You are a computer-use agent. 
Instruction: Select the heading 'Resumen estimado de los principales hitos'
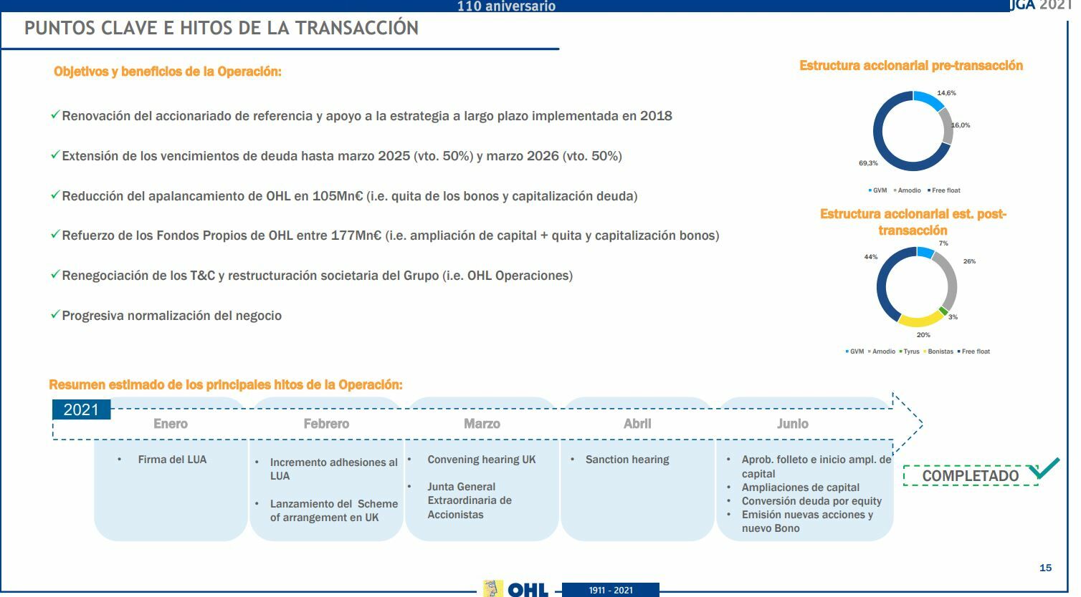(226, 385)
